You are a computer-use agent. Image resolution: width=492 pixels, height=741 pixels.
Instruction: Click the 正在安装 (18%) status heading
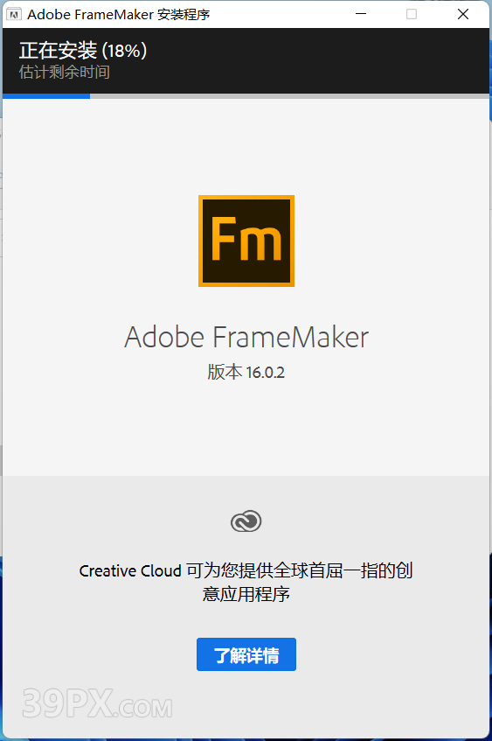click(x=83, y=51)
